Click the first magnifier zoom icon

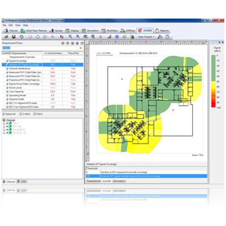coord(70,37)
